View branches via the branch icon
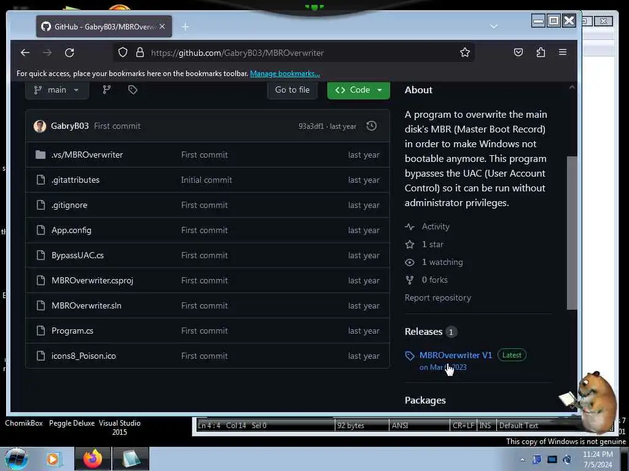This screenshot has height=471, width=629. tap(107, 90)
